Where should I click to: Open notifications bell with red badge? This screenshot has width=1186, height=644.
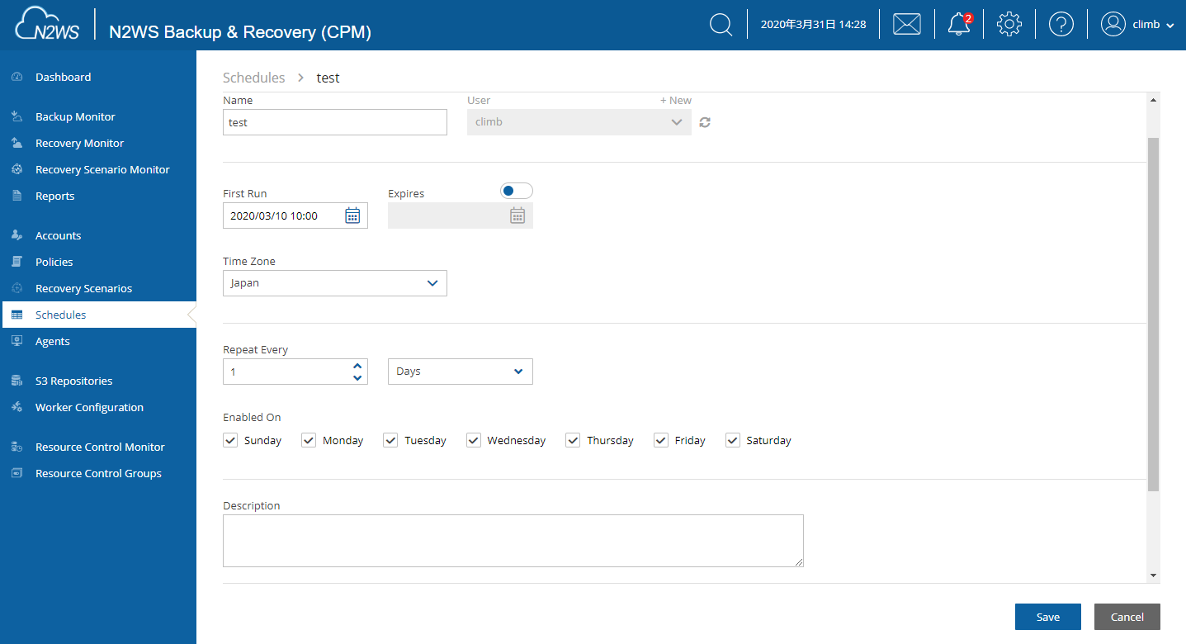(960, 24)
